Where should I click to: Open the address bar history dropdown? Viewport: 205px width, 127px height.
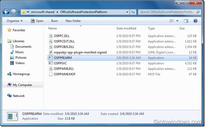[127, 12]
